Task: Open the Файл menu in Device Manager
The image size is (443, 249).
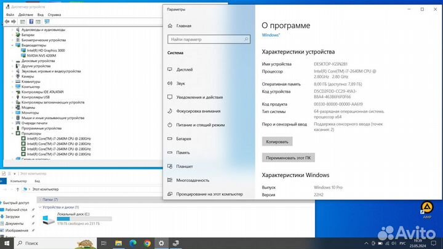Action: coord(10,15)
